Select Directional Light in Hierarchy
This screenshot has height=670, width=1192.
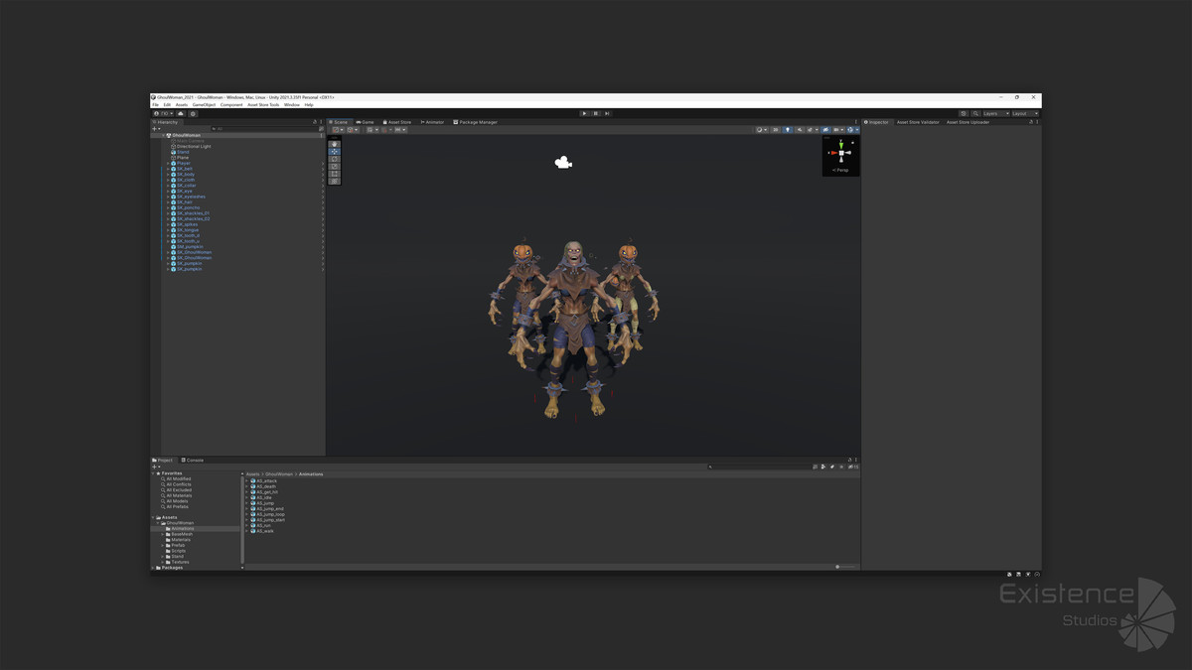click(x=194, y=146)
